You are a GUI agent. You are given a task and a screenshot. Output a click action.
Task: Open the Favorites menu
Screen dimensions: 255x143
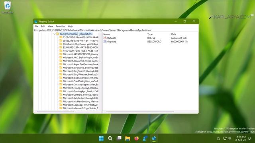(60, 26)
